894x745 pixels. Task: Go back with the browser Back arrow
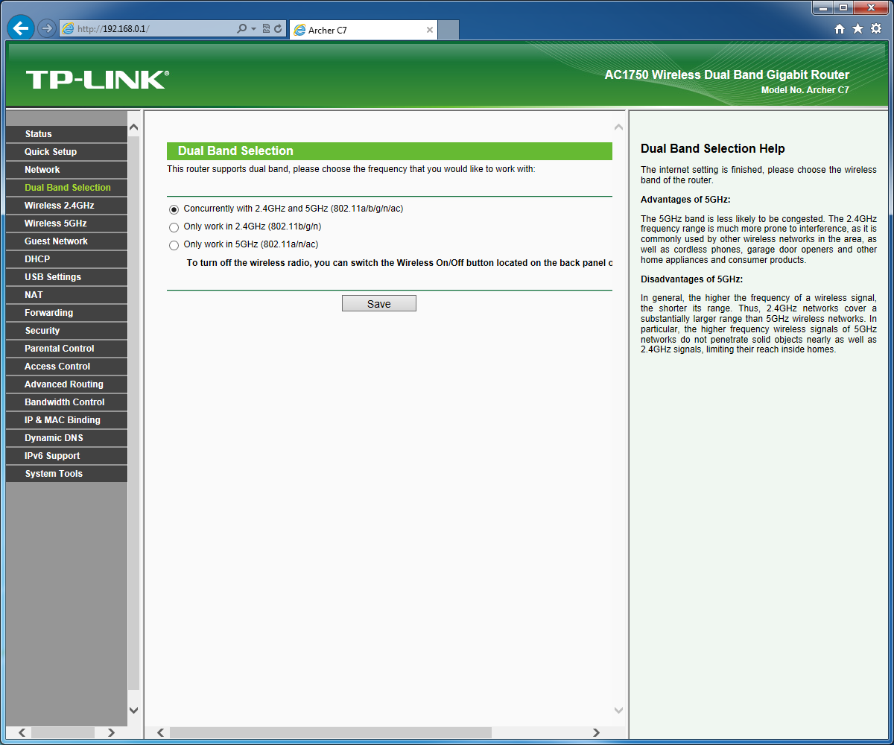(x=21, y=28)
